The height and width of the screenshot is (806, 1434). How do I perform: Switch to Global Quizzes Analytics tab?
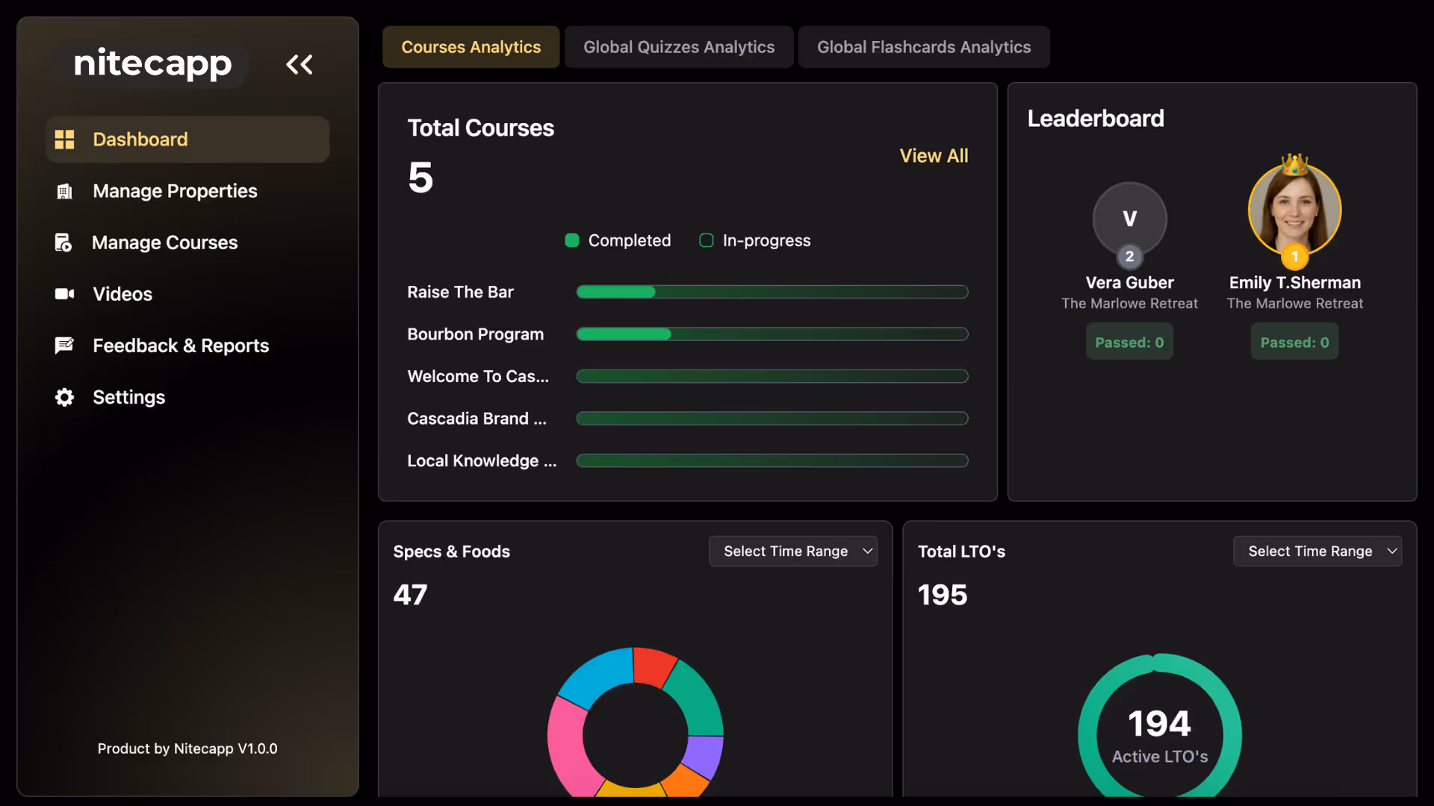pyautogui.click(x=678, y=47)
